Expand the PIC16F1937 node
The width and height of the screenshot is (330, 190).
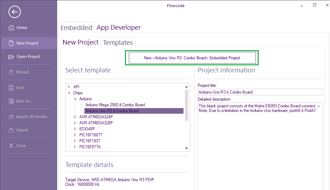point(75,141)
